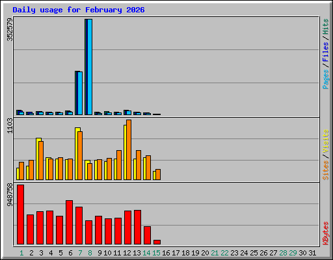This screenshot has height=260, width=333.
Task: Click day label 12 on the x-axis
Action: tap(127, 253)
